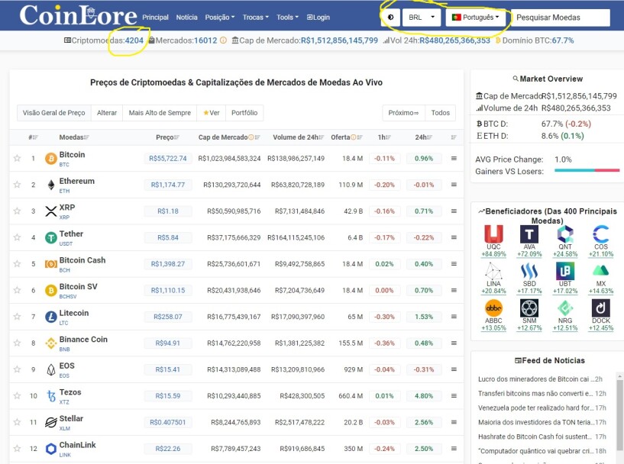Sort by rank number column

(x=33, y=137)
